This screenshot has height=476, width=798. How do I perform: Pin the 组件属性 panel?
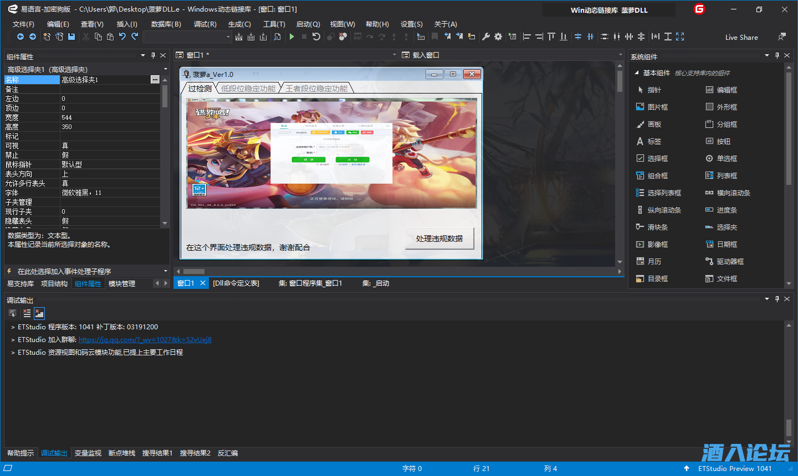pyautogui.click(x=153, y=55)
